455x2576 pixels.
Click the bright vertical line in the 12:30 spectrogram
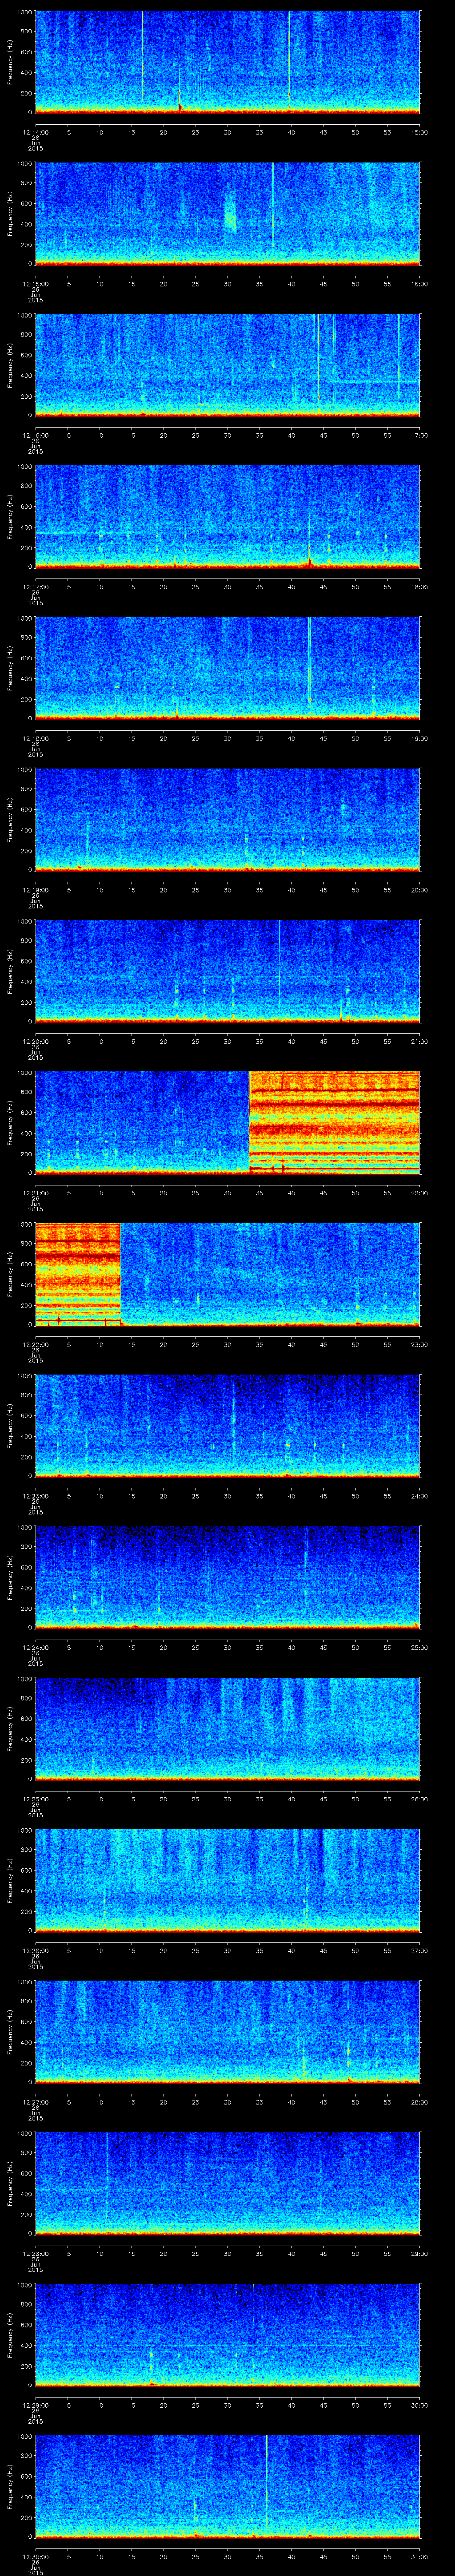tap(266, 2483)
